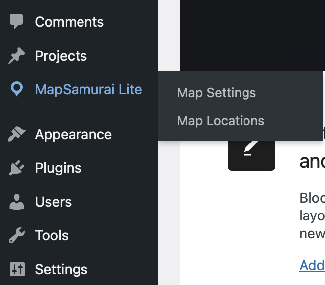Select the MapSamurai Lite text label
Screen dimensions: 325x285
[88, 90]
